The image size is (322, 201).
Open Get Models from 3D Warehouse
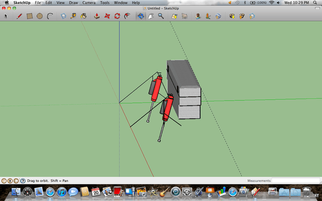232,16
